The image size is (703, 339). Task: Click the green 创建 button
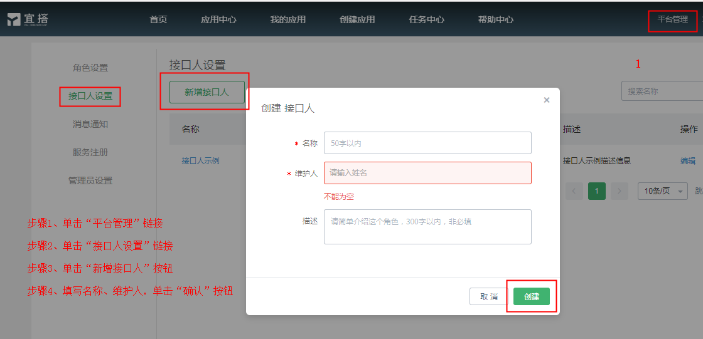(531, 296)
